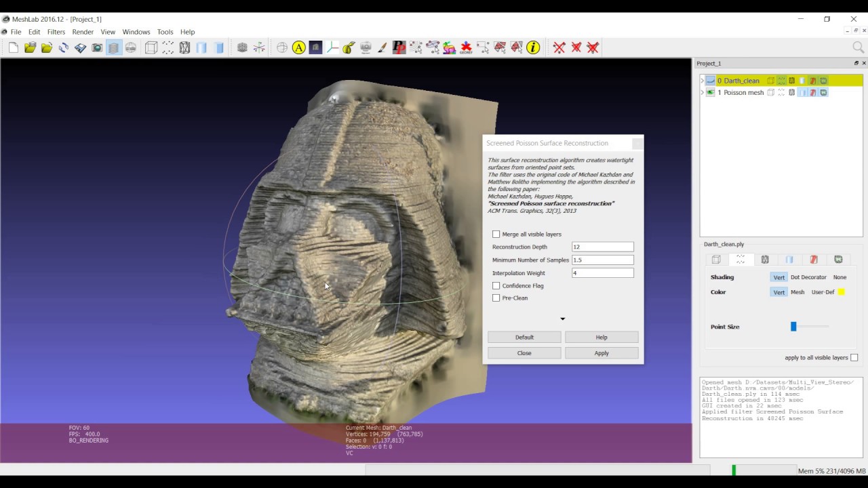868x488 pixels.
Task: Close the Screened Poisson dialog title bar
Action: 636,143
